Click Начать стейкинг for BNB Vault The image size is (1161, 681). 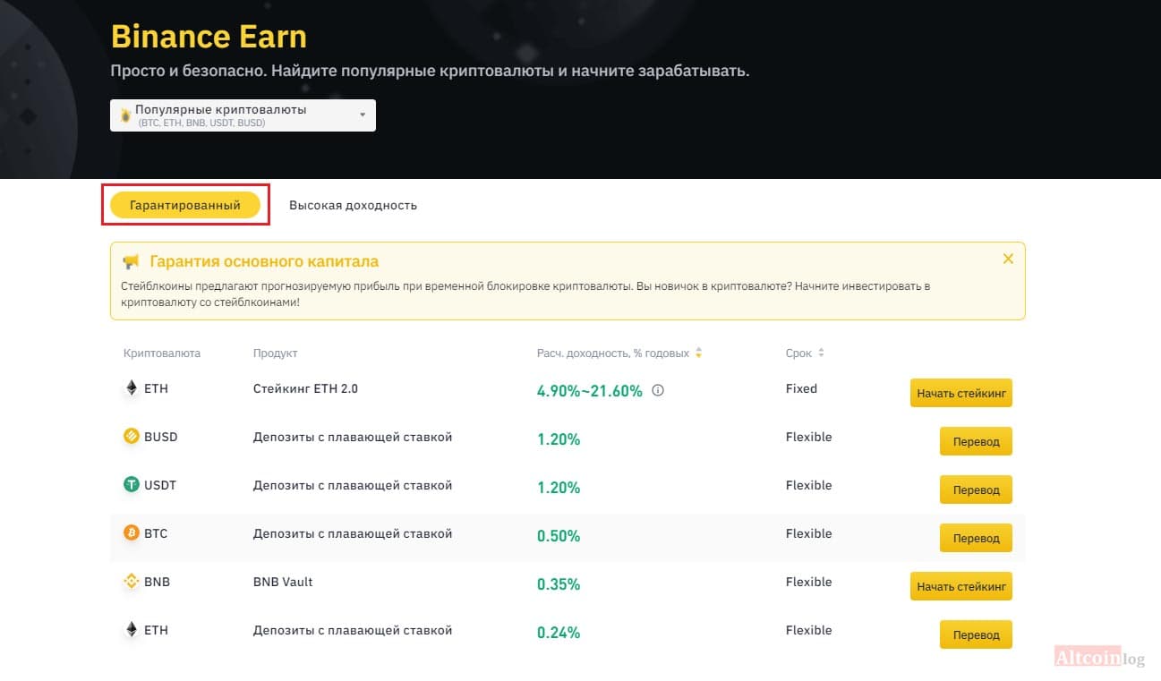tap(961, 586)
